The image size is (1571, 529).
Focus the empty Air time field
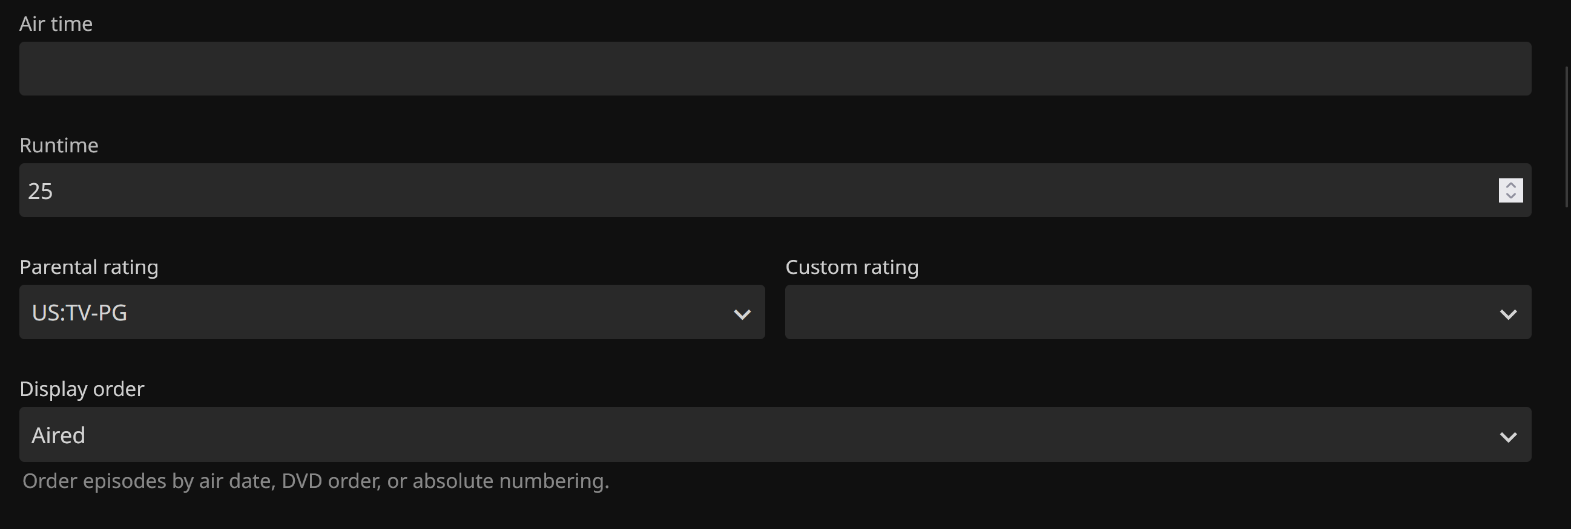pyautogui.click(x=774, y=69)
